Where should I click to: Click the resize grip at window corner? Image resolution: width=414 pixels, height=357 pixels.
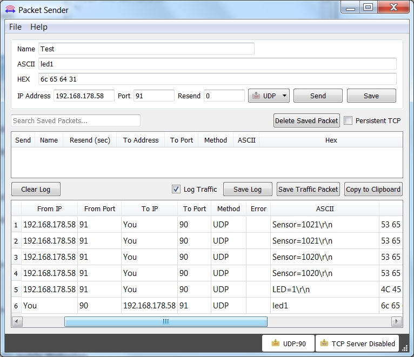(405, 348)
